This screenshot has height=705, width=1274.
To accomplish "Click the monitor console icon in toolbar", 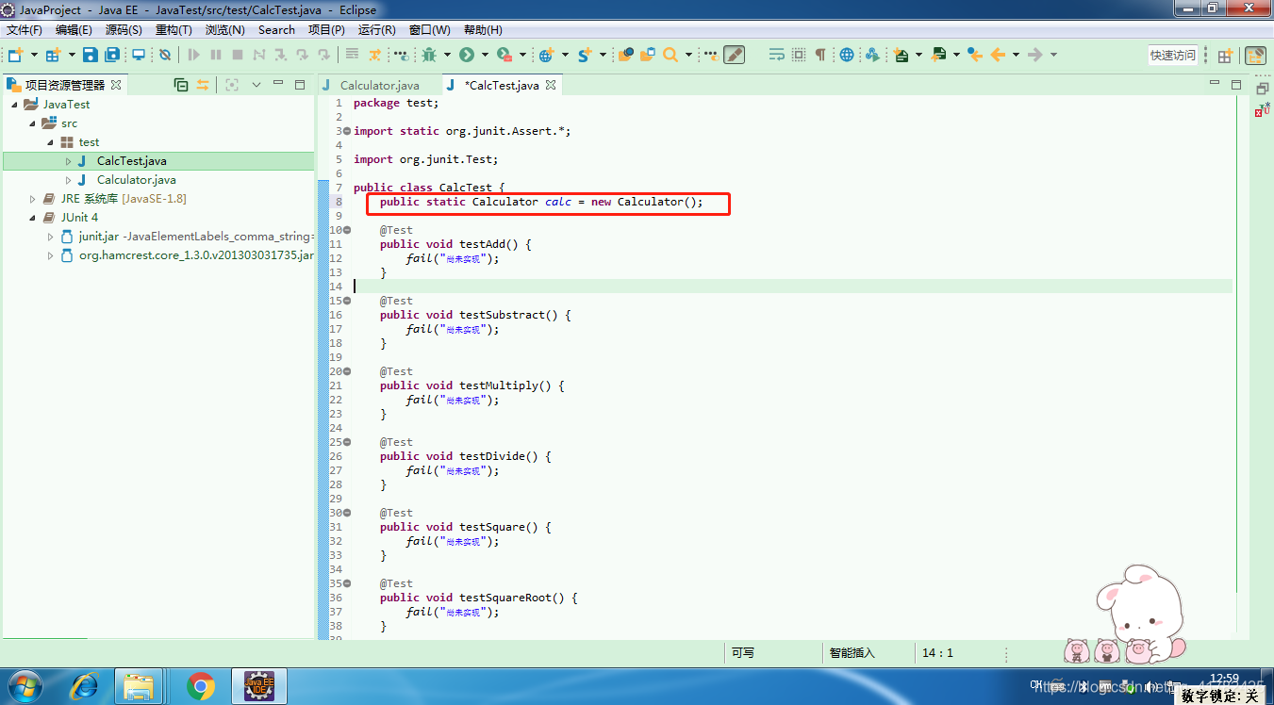I will point(139,55).
